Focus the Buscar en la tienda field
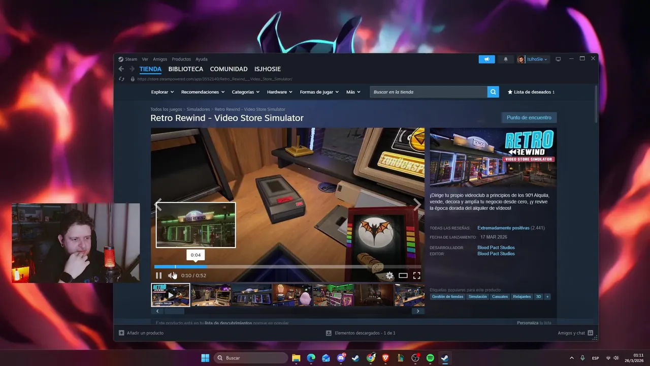 click(x=428, y=92)
